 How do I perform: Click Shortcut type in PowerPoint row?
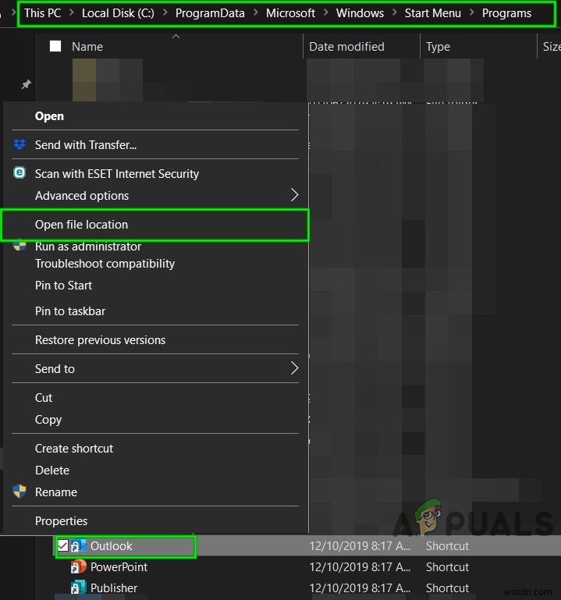[x=447, y=566]
